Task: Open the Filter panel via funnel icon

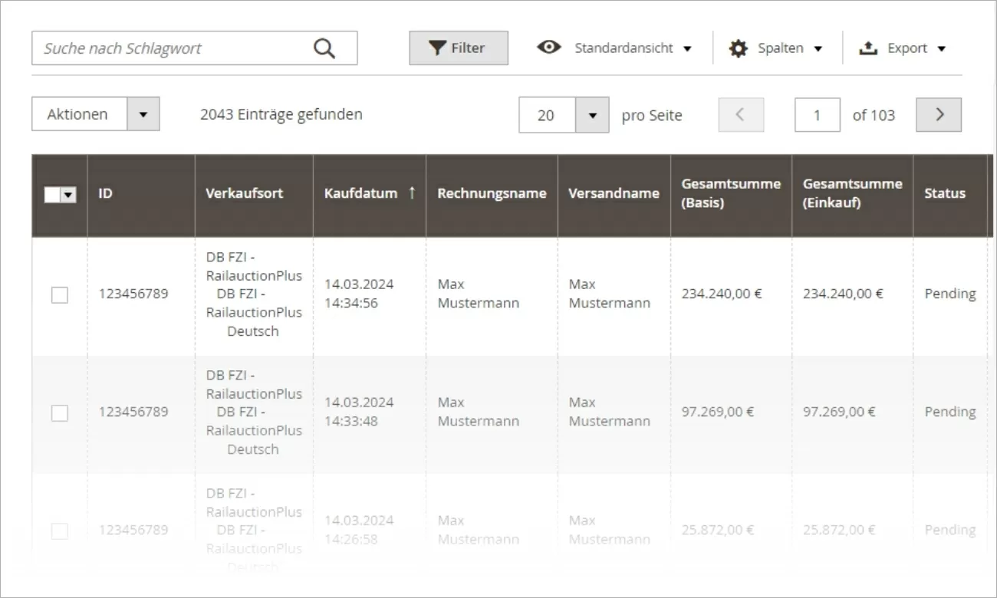Action: click(437, 48)
